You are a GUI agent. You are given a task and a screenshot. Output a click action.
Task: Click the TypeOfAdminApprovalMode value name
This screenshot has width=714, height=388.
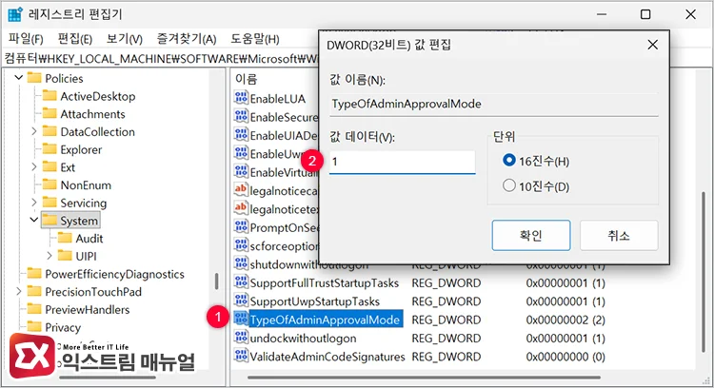pos(326,320)
